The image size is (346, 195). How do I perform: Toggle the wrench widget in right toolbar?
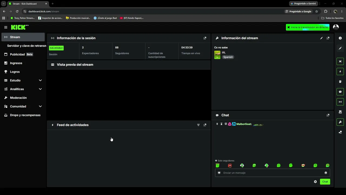click(x=340, y=122)
